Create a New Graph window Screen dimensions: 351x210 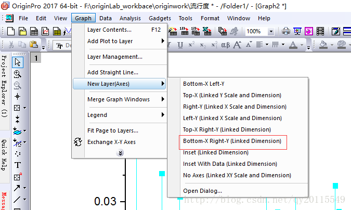click(x=45, y=31)
